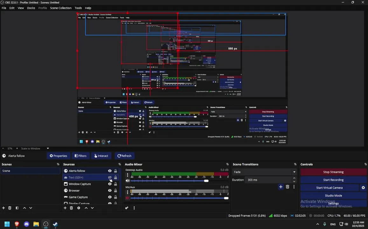The width and height of the screenshot is (368, 229).
Task: Remove selected source trash icon
Action: [x=71, y=208]
